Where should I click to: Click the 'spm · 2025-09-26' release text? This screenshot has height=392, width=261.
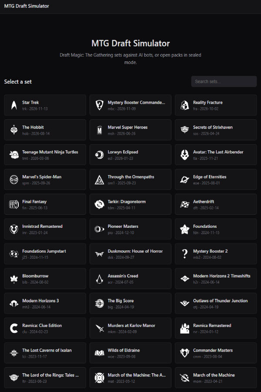36,183
